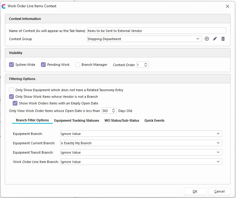Close the Work Order Line Items dialog

tap(227, 6)
